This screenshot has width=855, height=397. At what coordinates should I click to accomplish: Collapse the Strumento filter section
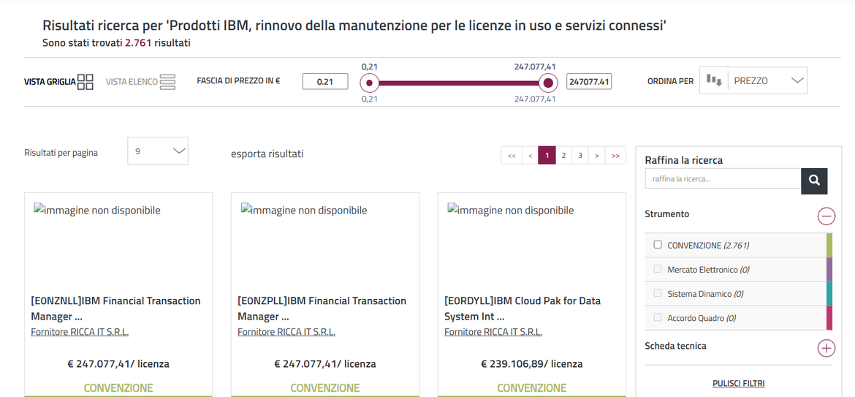(826, 216)
